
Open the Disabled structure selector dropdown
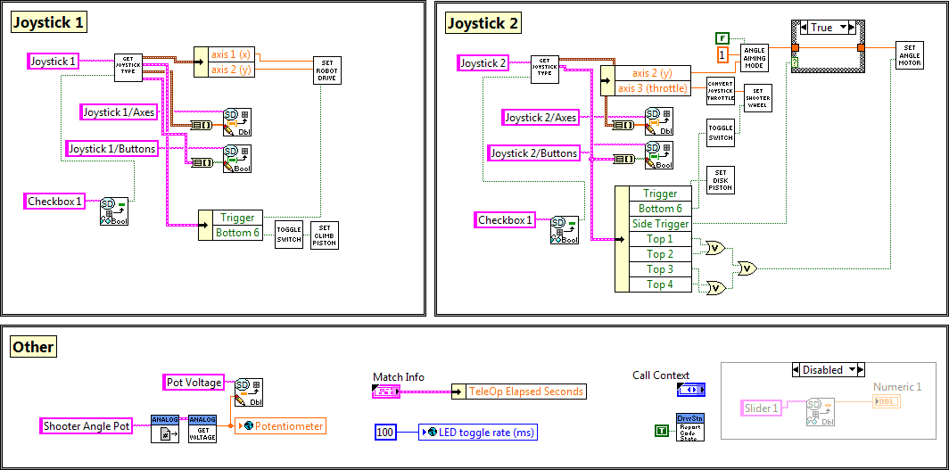pos(853,369)
